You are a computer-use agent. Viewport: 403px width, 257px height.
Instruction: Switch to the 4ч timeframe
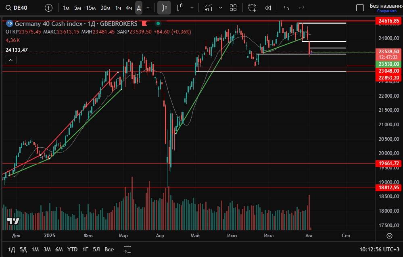click(129, 8)
